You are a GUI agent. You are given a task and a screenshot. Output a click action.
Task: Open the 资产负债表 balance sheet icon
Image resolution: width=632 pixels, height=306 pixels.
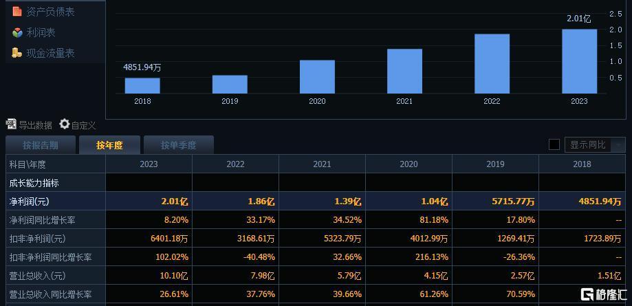pyautogui.click(x=17, y=12)
